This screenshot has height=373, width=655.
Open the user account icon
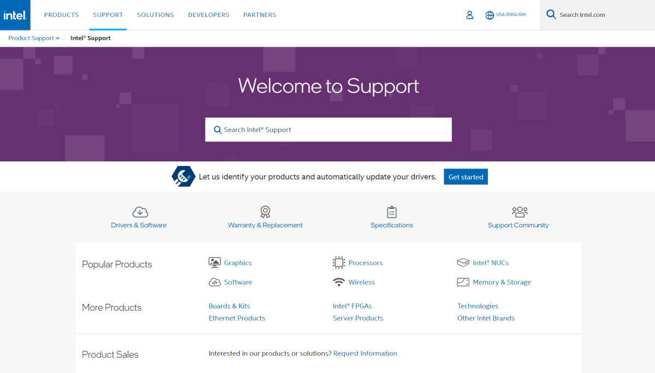[x=469, y=15]
